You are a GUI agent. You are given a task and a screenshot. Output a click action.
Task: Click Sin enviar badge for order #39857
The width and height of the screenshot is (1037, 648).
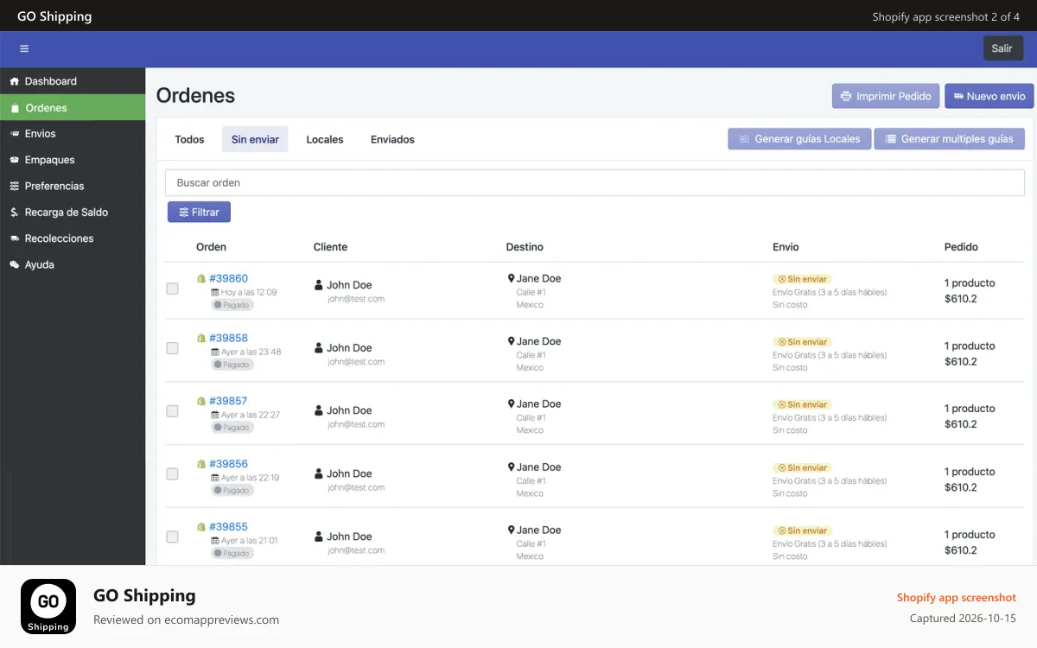[802, 404]
